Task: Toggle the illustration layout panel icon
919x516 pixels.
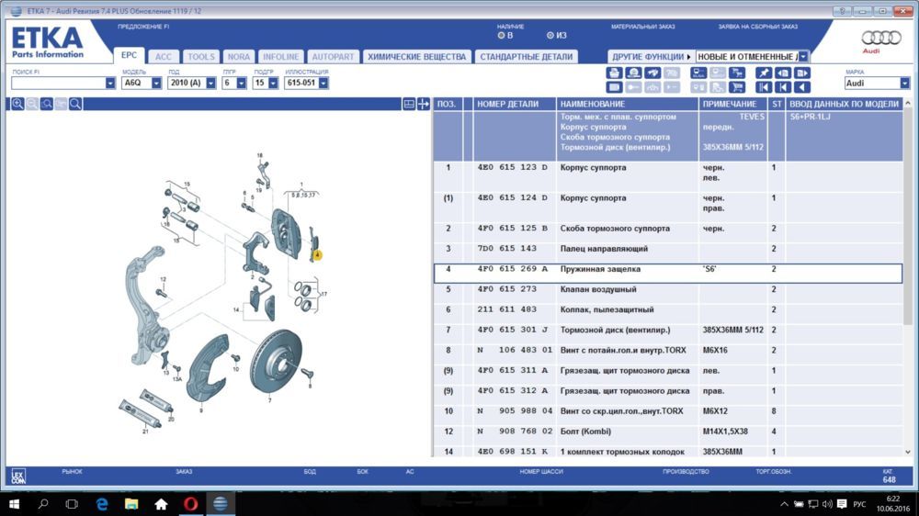Action: 409,104
